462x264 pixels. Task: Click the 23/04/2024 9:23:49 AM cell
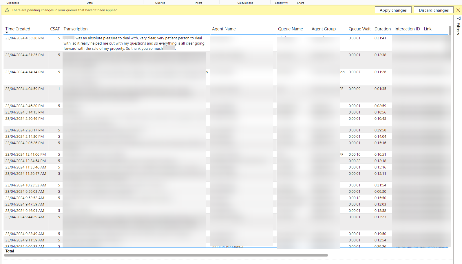[25, 234]
